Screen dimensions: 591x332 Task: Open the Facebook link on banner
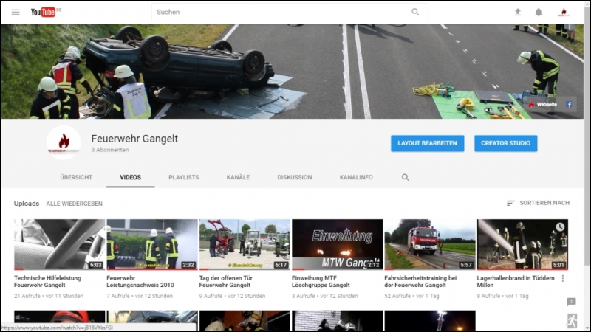(569, 104)
